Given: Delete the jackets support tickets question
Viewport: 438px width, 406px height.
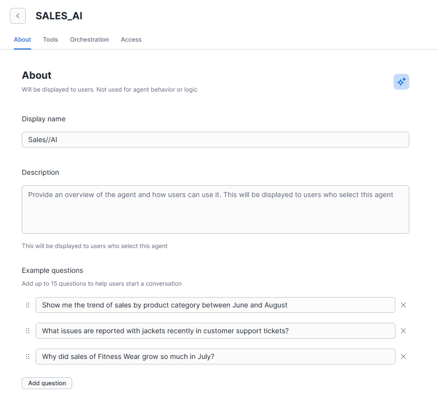Looking at the screenshot, I should (403, 331).
